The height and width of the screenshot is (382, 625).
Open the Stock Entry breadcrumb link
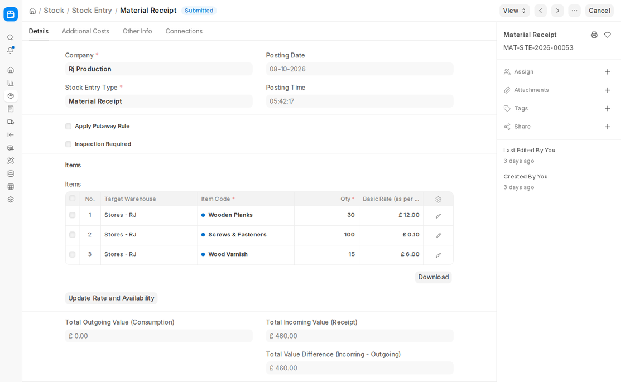tap(92, 11)
